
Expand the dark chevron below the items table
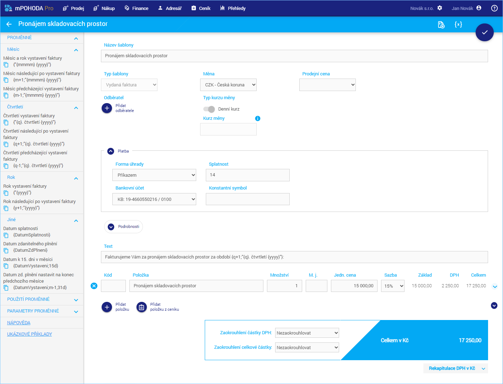pyautogui.click(x=494, y=305)
